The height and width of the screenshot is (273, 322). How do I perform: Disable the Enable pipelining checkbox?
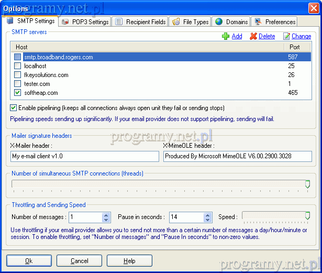13,108
